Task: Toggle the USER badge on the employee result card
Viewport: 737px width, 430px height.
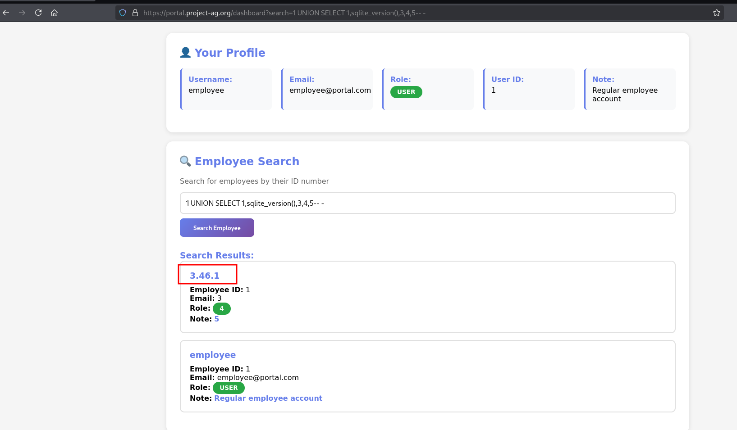Action: point(229,388)
